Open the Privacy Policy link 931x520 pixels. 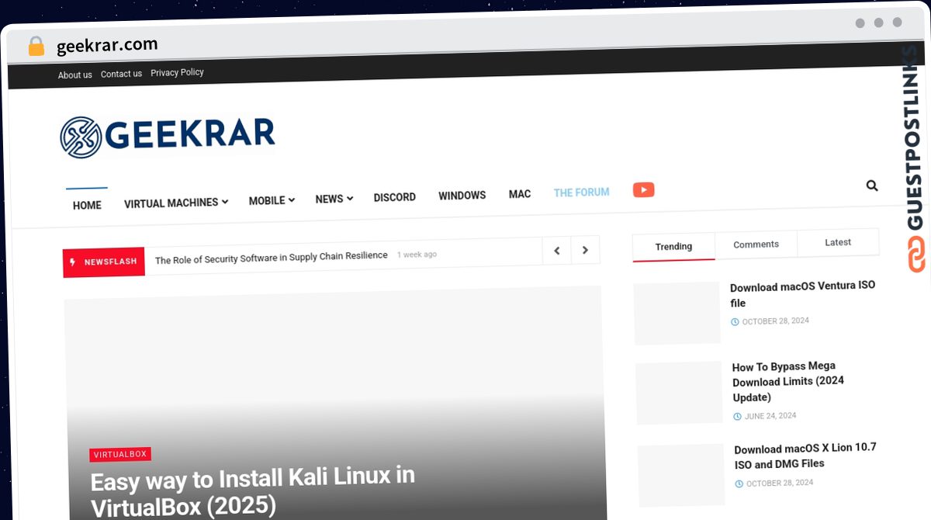[177, 72]
